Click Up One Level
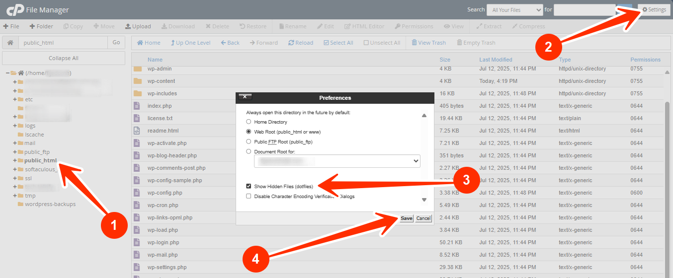 tap(190, 43)
